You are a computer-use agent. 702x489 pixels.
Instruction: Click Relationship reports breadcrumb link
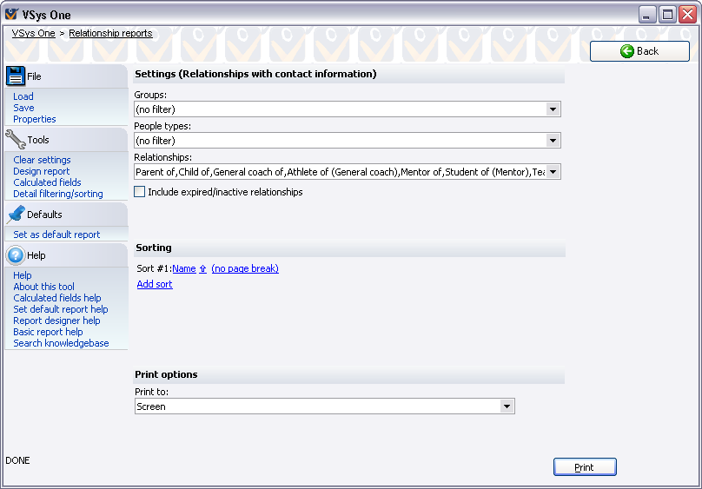110,33
